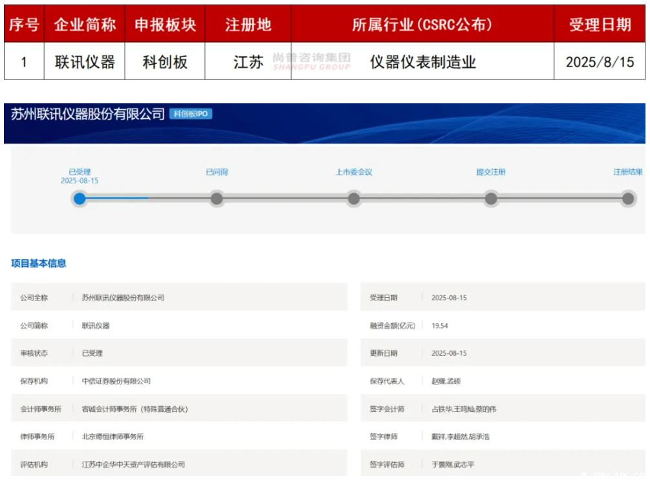Viewport: 650px width, 485px height.
Task: Click 江苏中企华中天资产评估有限公司 appraiser entry
Action: click(x=133, y=464)
